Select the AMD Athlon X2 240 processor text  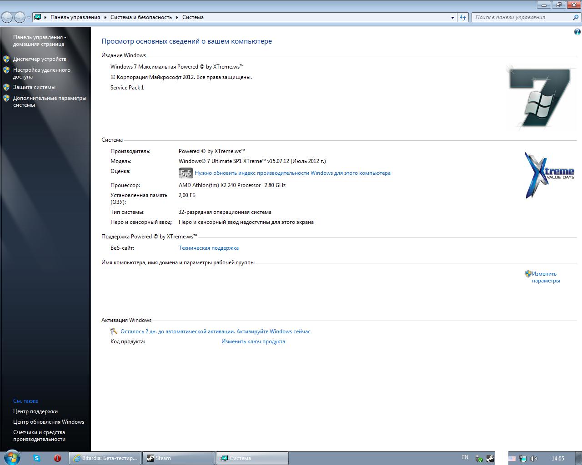click(x=232, y=185)
